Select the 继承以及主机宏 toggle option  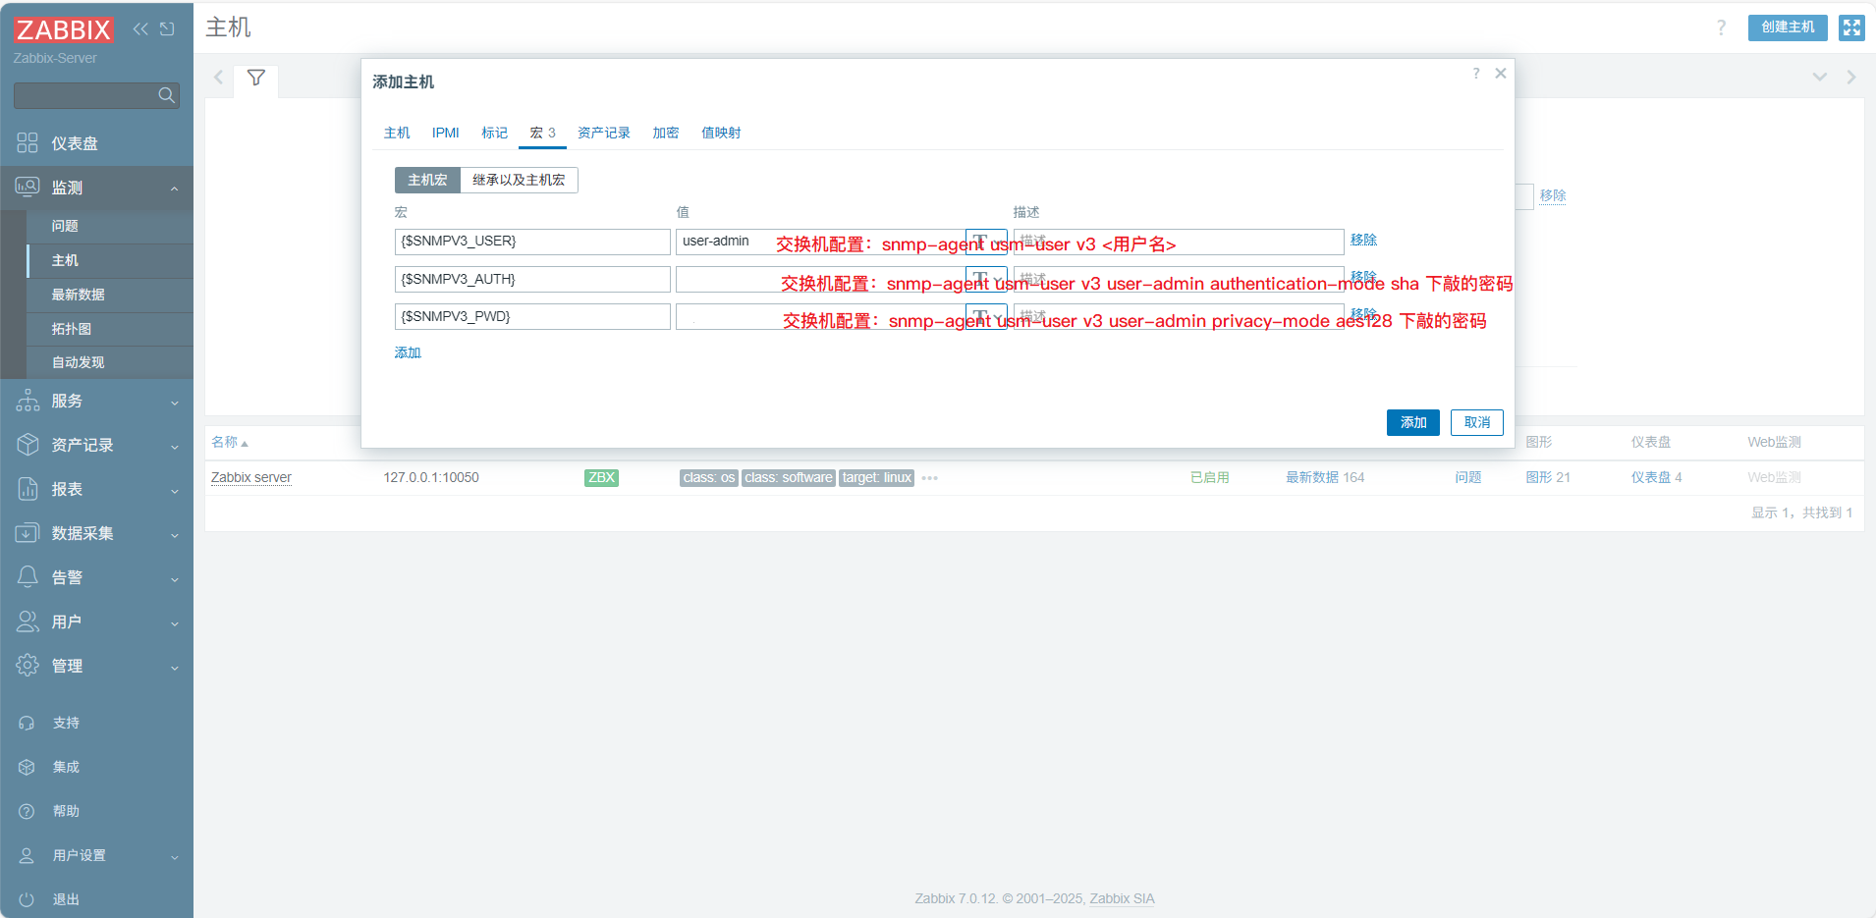tap(519, 180)
